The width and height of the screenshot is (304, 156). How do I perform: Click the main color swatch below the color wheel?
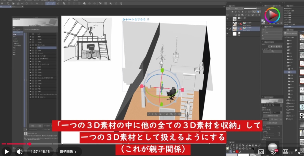(262, 20)
